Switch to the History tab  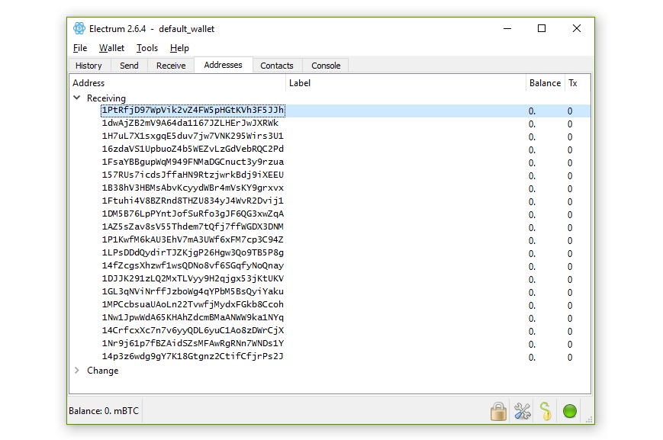[x=89, y=66]
